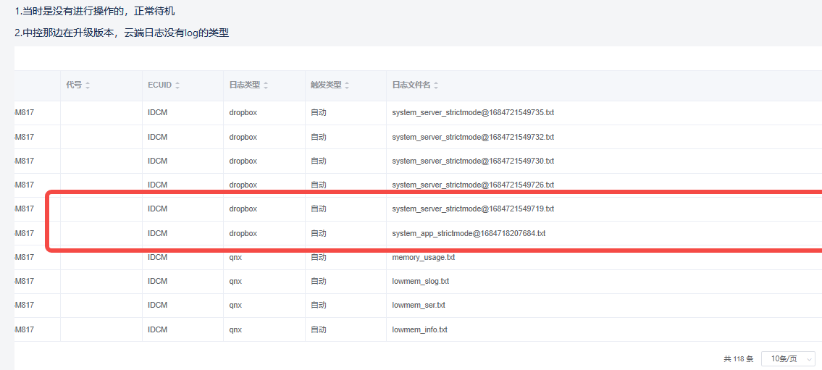Select the lowmem_ser.txt file name
Screen dimensions: 822x370
(419, 305)
